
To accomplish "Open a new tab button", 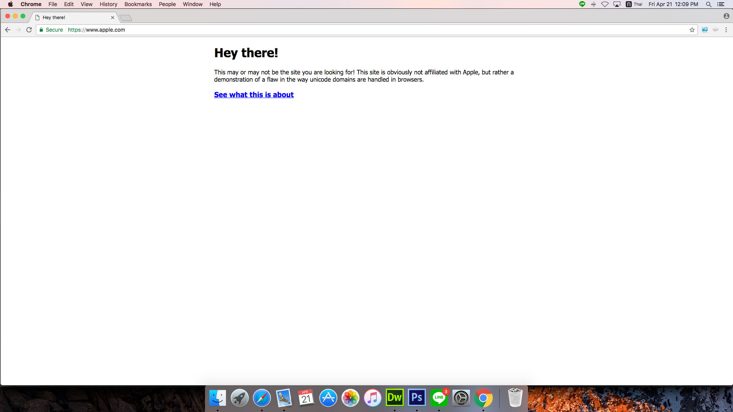I will pyautogui.click(x=126, y=18).
